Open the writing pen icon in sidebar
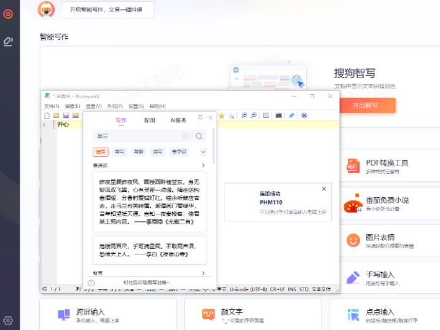The height and width of the screenshot is (330, 440). (x=8, y=42)
